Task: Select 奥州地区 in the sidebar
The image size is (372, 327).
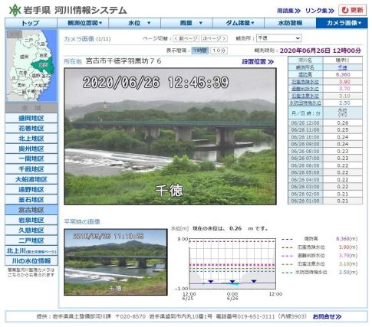Action: tap(31, 149)
